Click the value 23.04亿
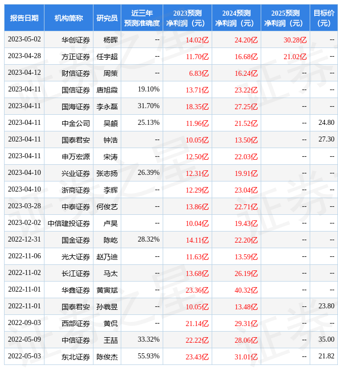 [246, 191]
